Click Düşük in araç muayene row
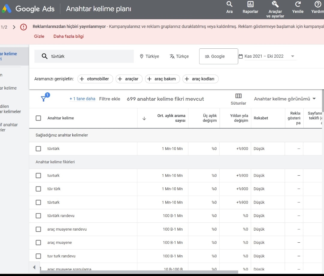 tap(259, 242)
